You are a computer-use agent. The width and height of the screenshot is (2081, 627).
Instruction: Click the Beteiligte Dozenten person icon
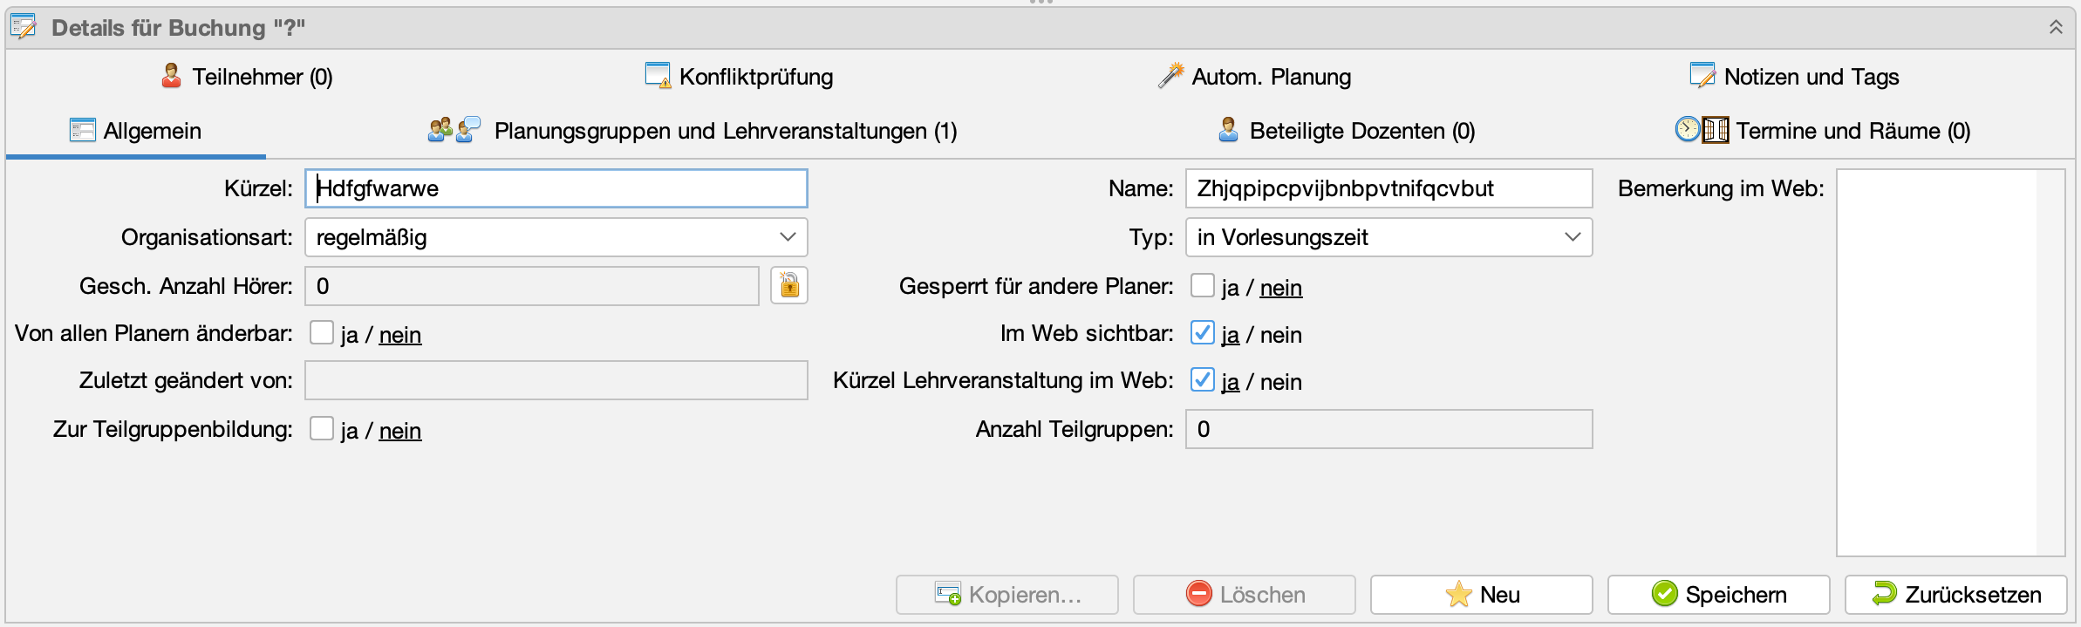pyautogui.click(x=1228, y=131)
